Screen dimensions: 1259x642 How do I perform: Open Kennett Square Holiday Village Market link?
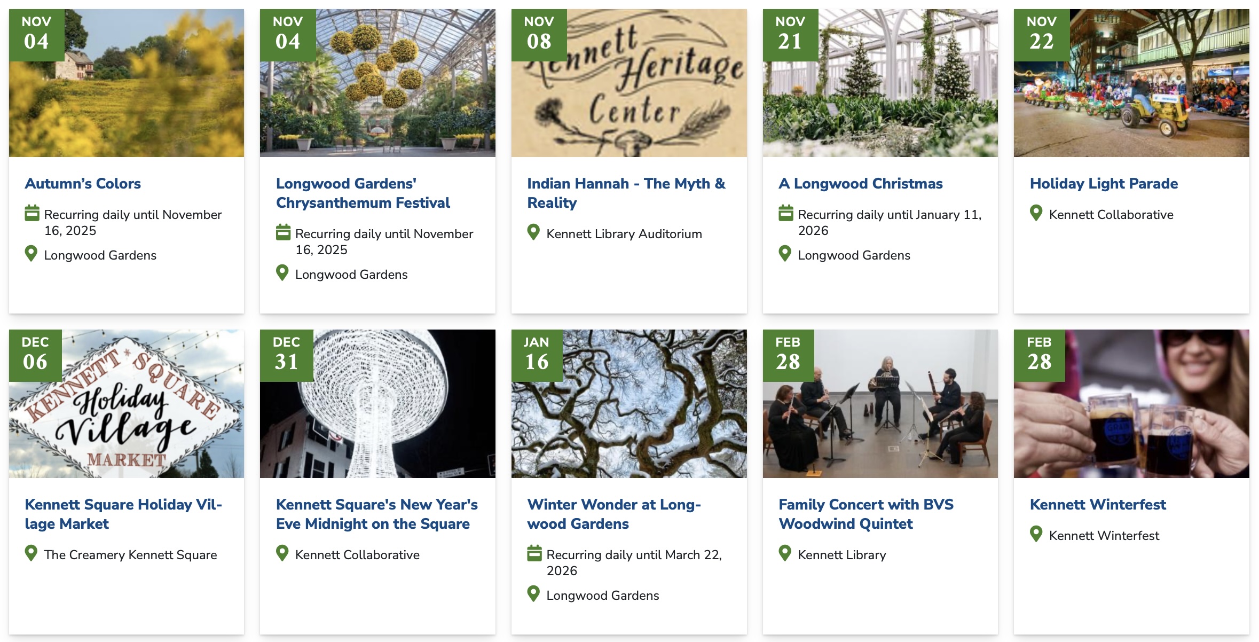(x=123, y=514)
